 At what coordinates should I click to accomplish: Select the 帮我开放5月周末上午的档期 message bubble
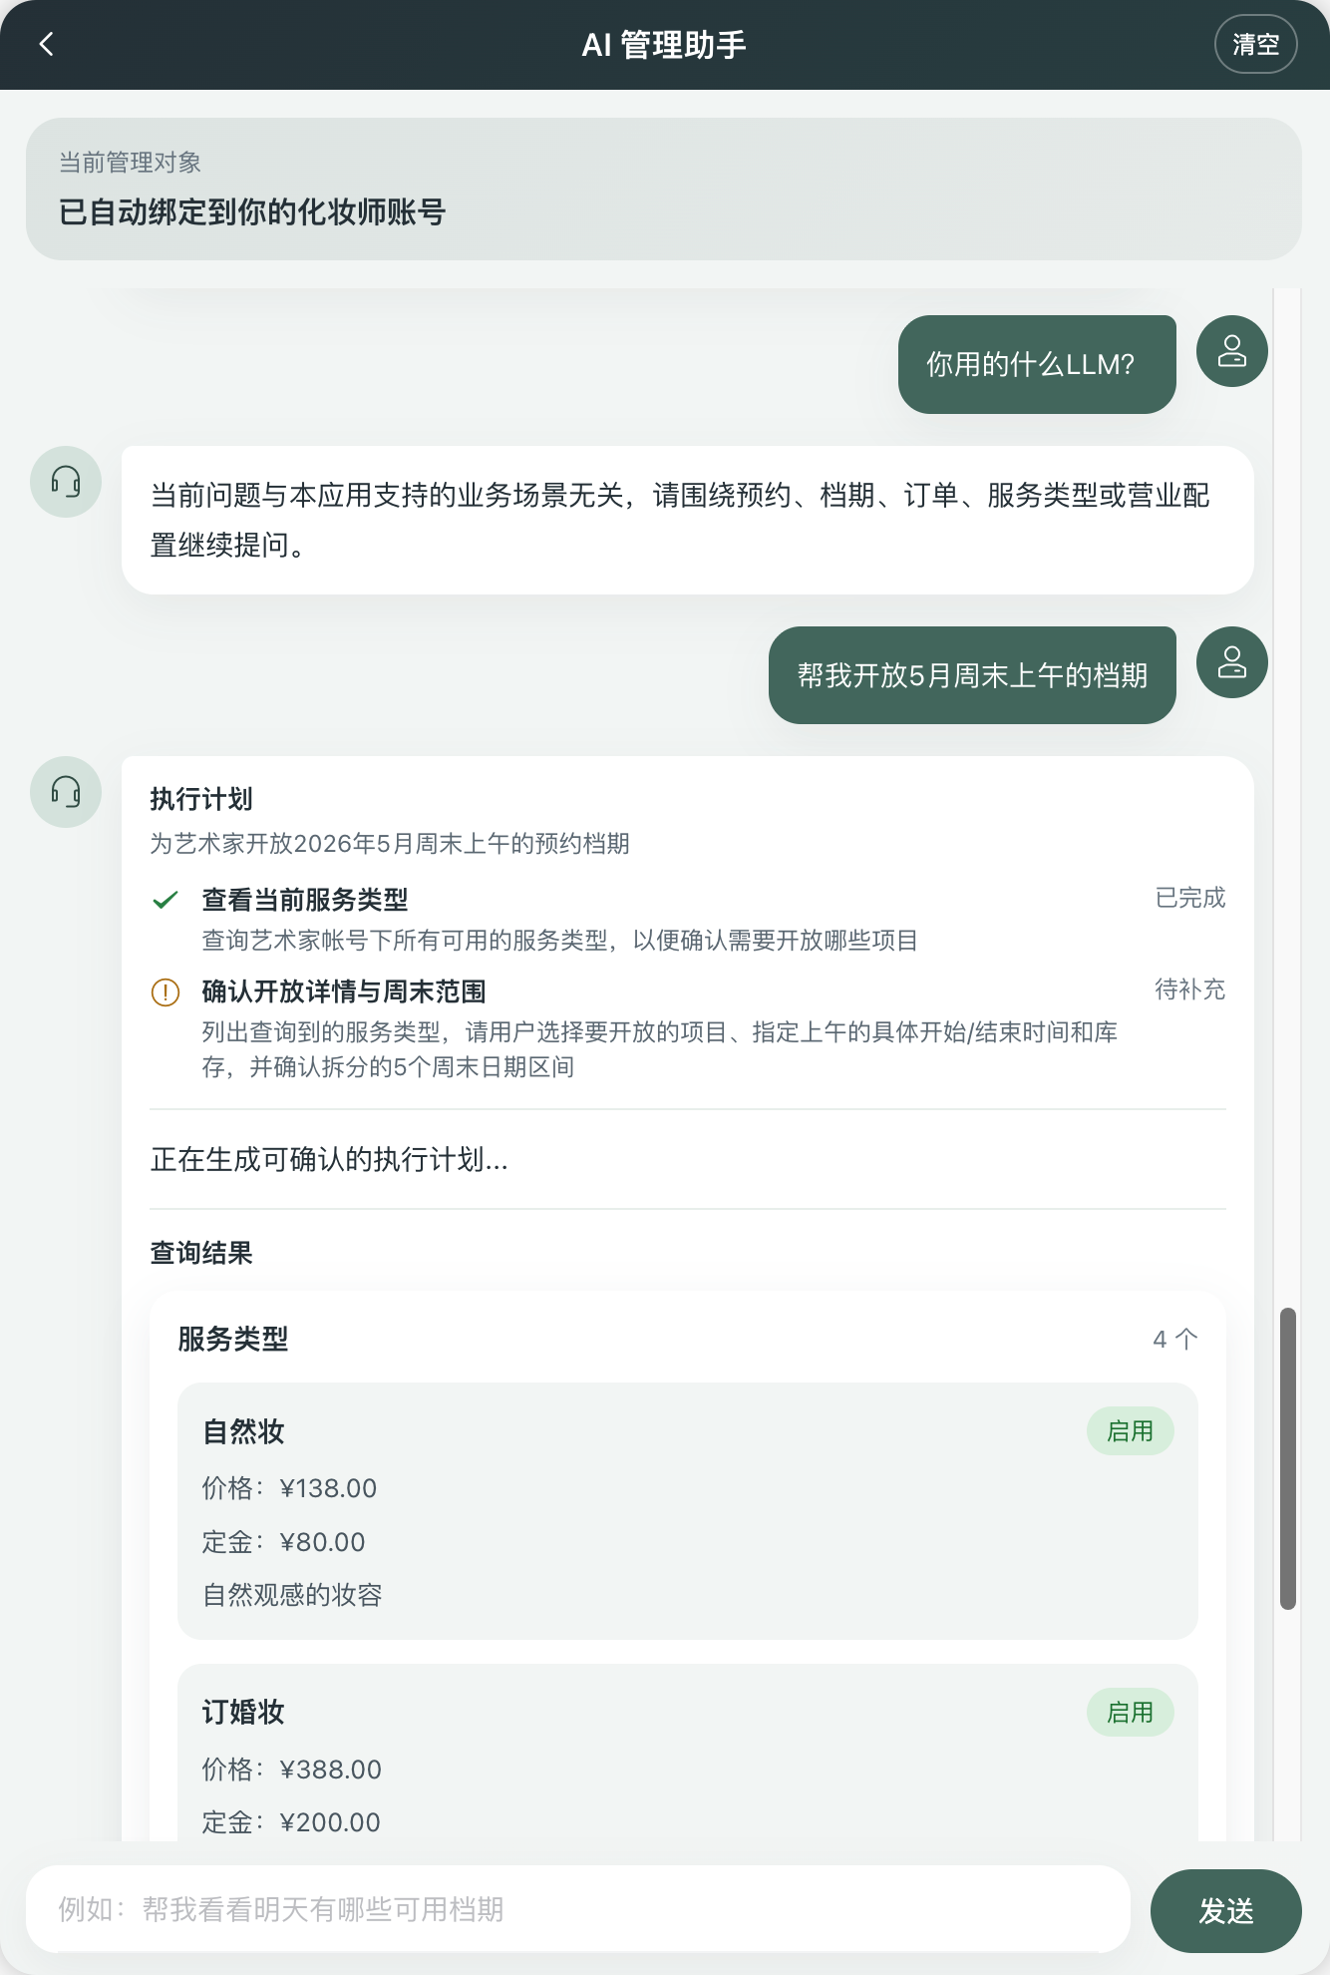coord(972,675)
